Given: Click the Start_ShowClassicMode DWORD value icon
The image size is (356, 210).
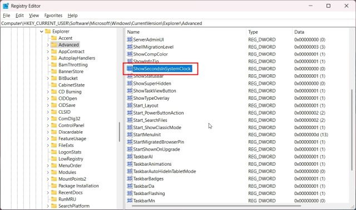Looking at the screenshot, I should point(130,127).
